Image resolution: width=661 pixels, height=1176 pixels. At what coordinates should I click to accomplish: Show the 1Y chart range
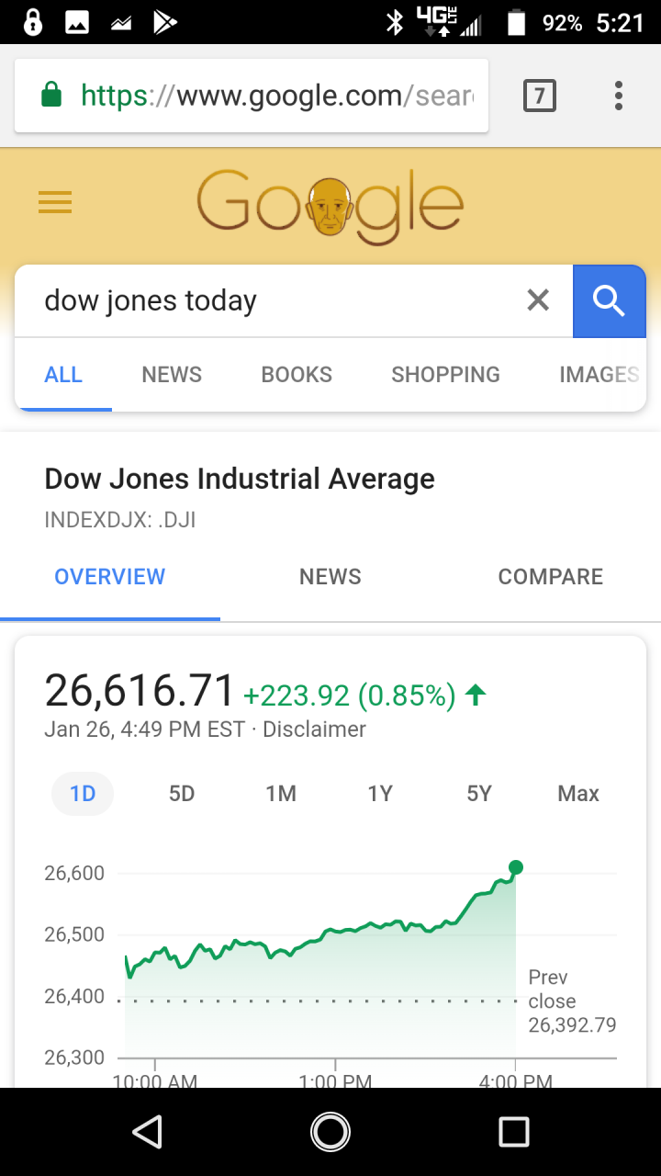click(380, 794)
